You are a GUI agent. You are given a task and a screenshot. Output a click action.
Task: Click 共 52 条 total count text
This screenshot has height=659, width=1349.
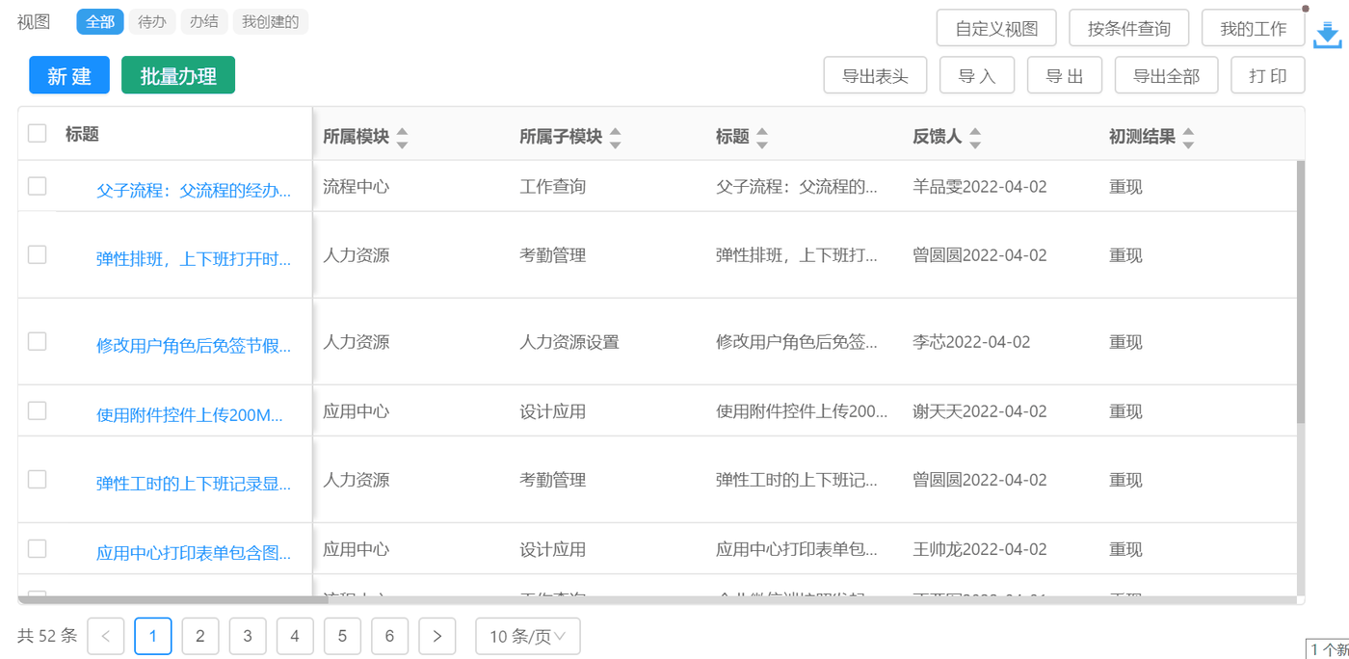pos(47,636)
